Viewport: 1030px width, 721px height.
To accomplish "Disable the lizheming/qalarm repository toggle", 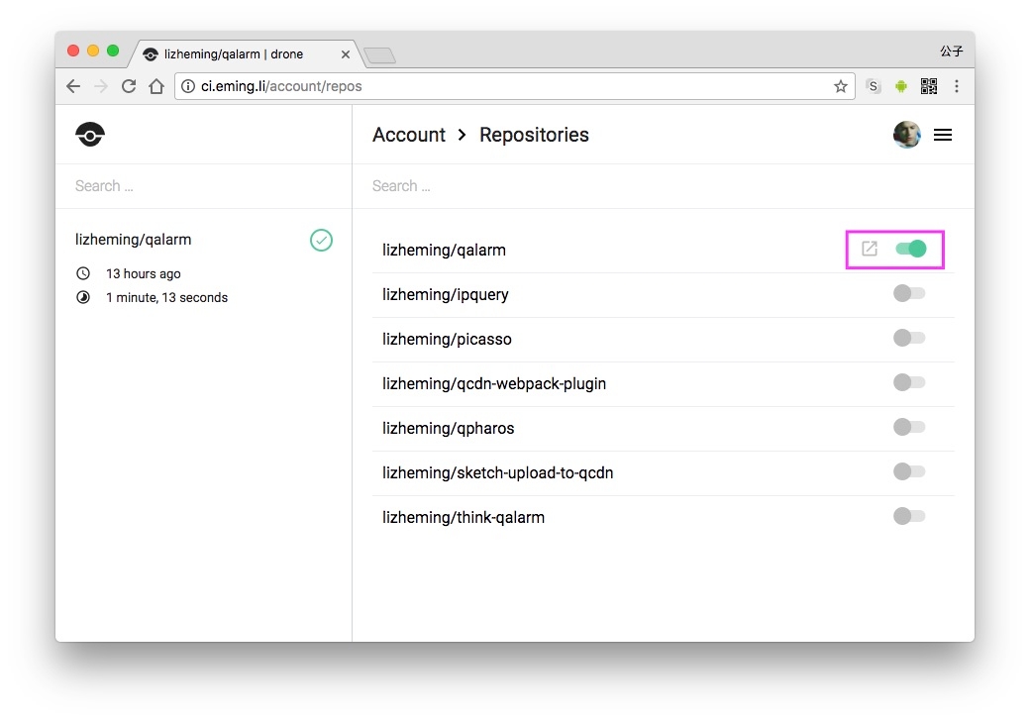I will pyautogui.click(x=911, y=249).
